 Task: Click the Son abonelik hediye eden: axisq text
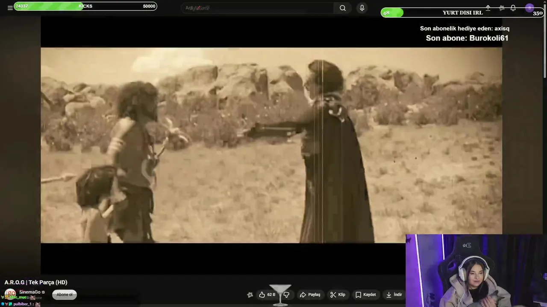[x=465, y=29]
